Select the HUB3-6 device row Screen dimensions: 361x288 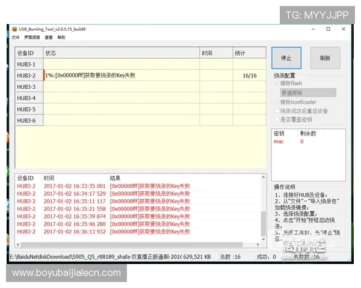pos(141,121)
